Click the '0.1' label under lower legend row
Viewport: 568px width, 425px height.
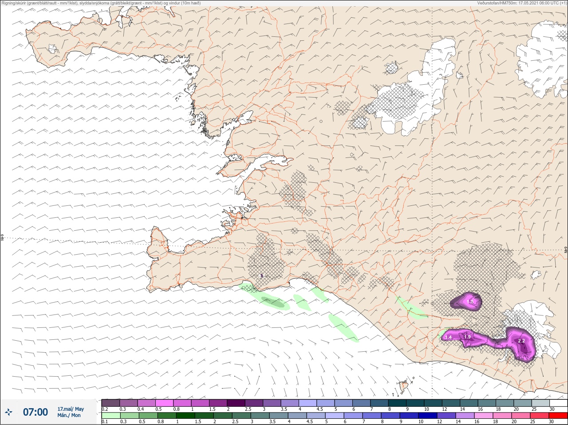105,422
